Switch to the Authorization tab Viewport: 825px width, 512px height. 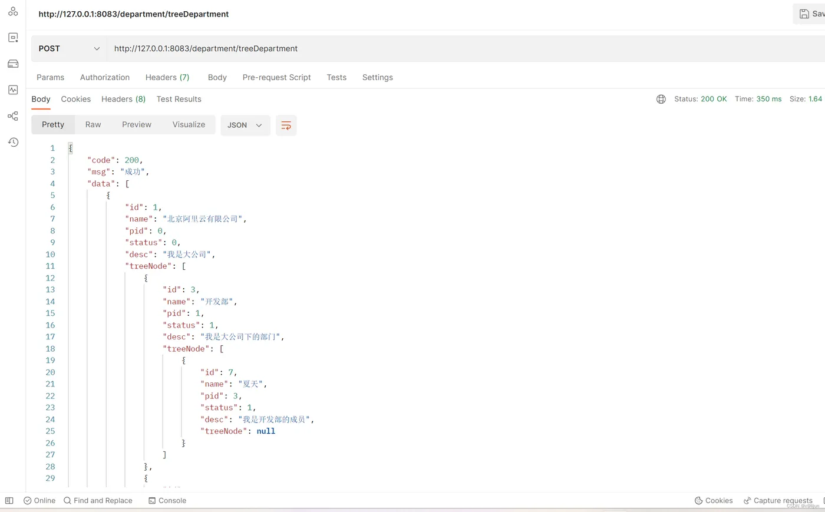pos(105,77)
